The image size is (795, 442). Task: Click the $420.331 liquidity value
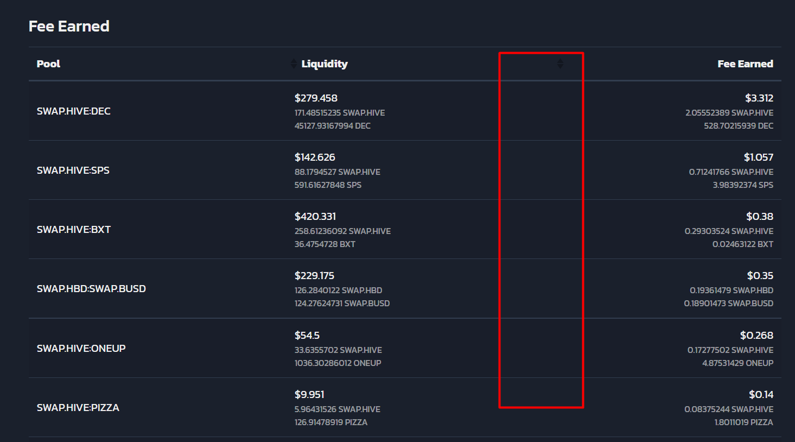[315, 216]
